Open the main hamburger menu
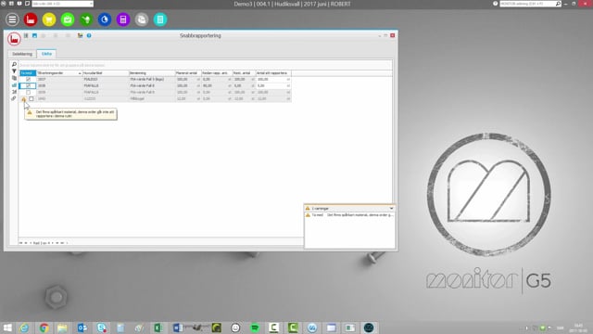 [x=12, y=19]
